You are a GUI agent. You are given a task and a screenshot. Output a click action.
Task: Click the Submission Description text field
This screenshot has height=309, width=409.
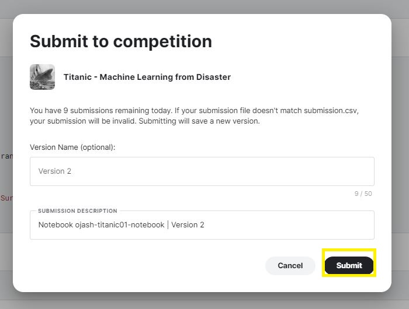[x=202, y=225]
